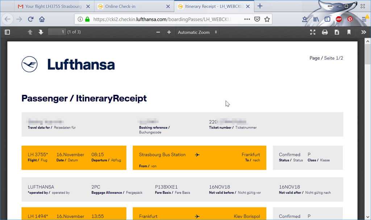Select the LUFTHANSA operated by text
Image resolution: width=371 pixels, height=220 pixels.
pos(41,187)
